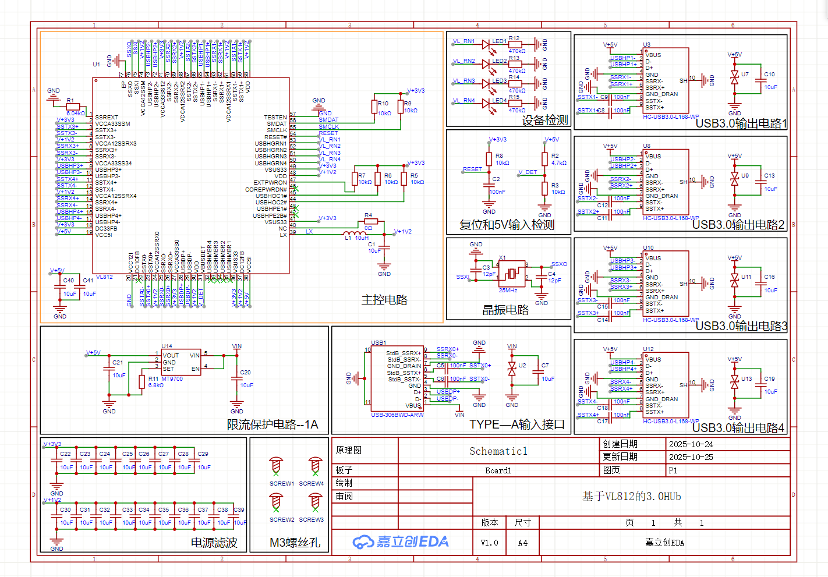The height and width of the screenshot is (577, 828).
Task: Click the 原理图 title block label
Action: click(348, 450)
